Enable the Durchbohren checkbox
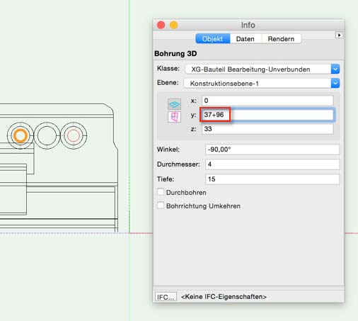Viewport: 358px width, 321px height. pos(161,192)
